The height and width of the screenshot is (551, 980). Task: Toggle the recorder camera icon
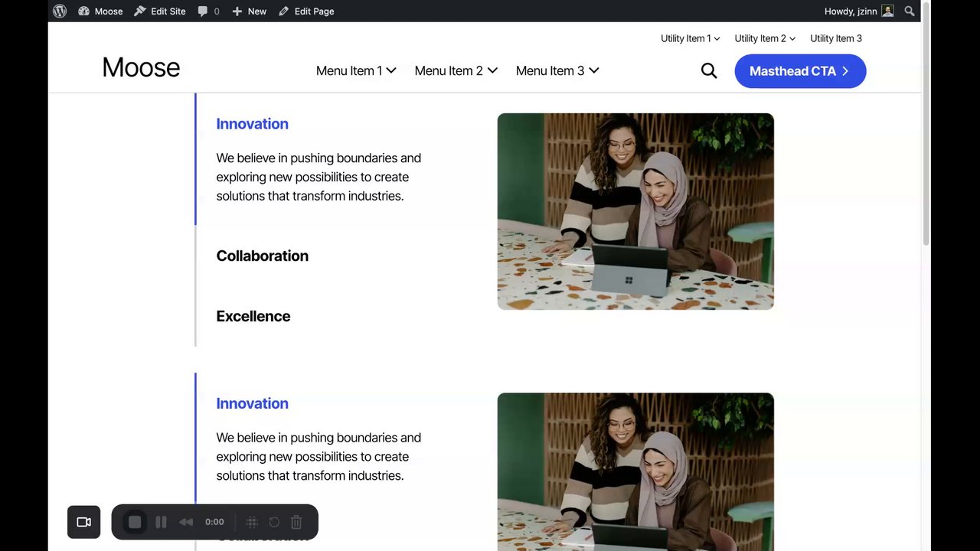84,522
